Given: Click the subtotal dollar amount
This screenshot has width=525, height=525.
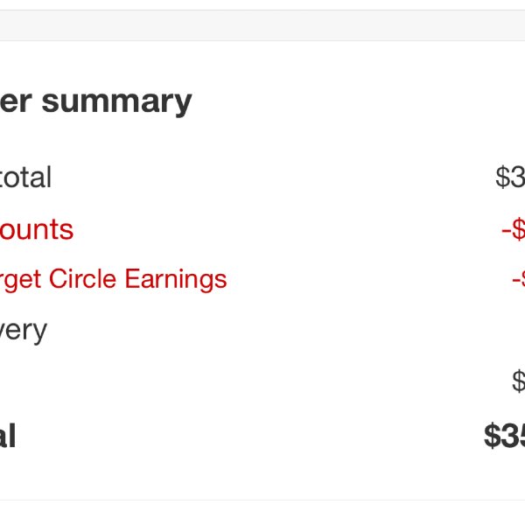Looking at the screenshot, I should pos(510,177).
